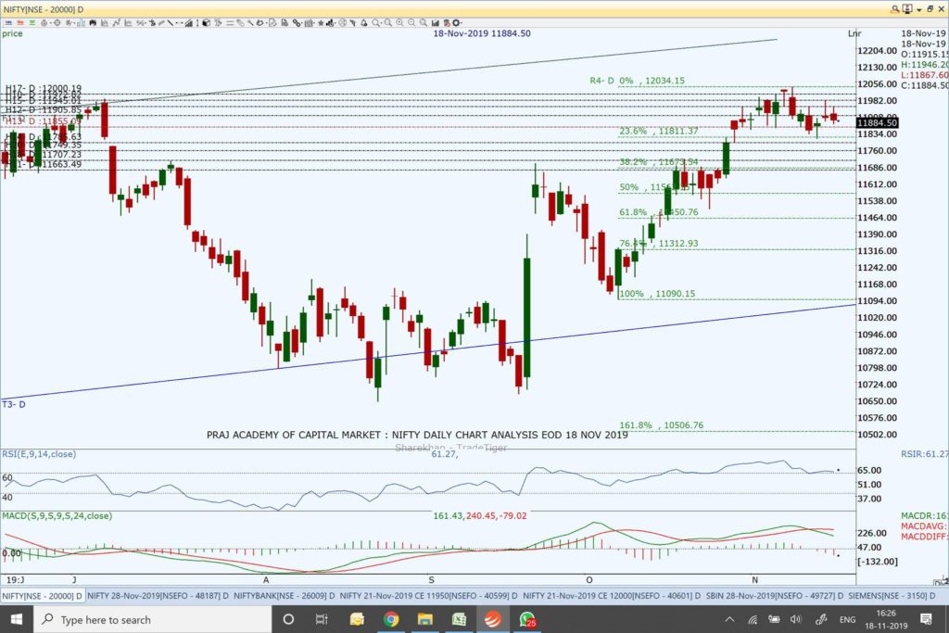This screenshot has width=949, height=633.
Task: Click the binoculars search icon in toolbar
Action: click(93, 23)
